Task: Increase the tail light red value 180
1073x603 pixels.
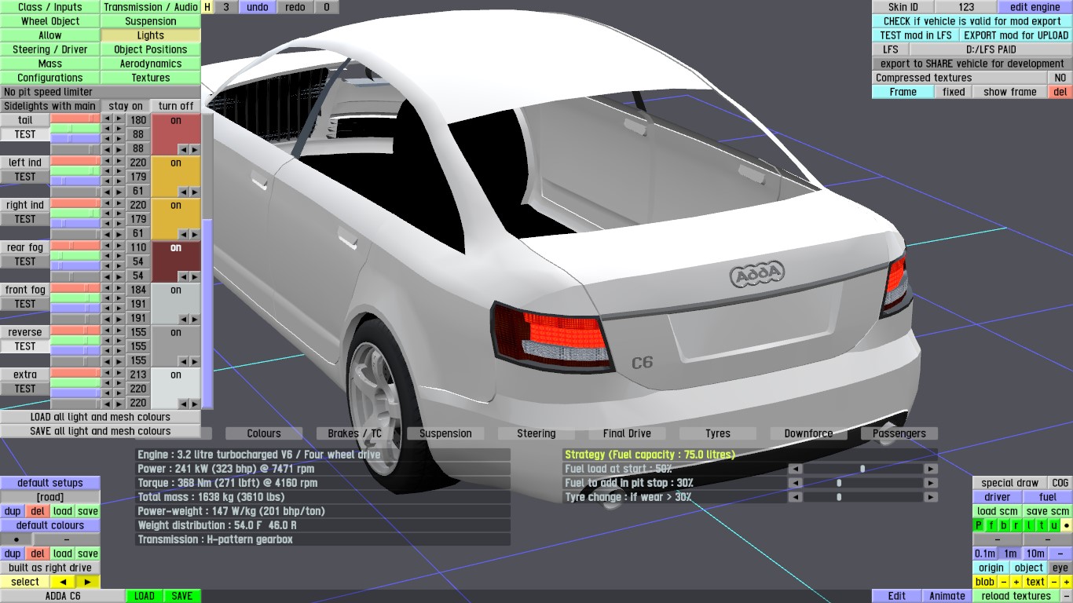Action: tap(119, 120)
